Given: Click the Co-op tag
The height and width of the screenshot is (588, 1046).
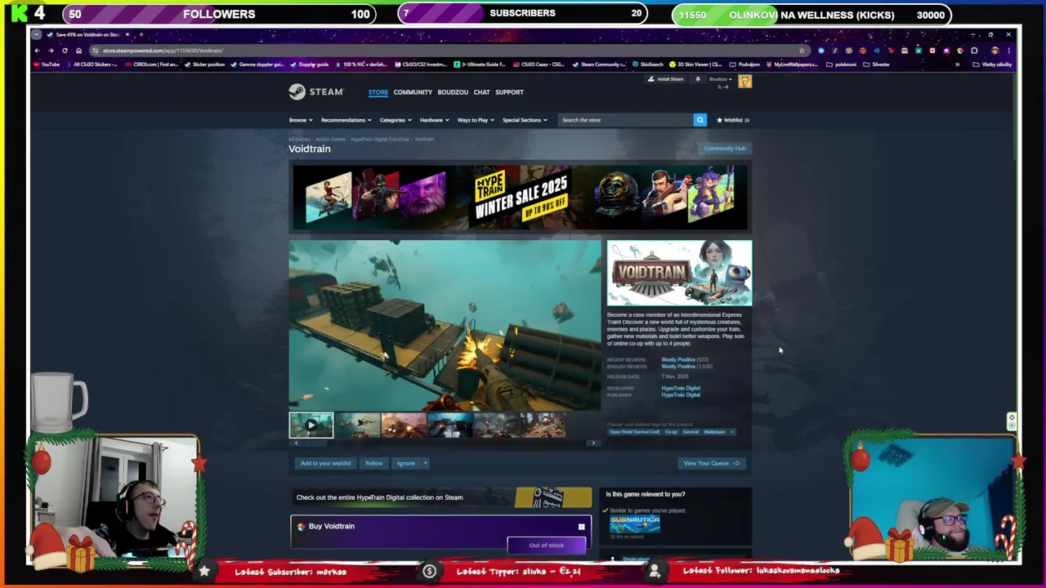Looking at the screenshot, I should click(671, 432).
